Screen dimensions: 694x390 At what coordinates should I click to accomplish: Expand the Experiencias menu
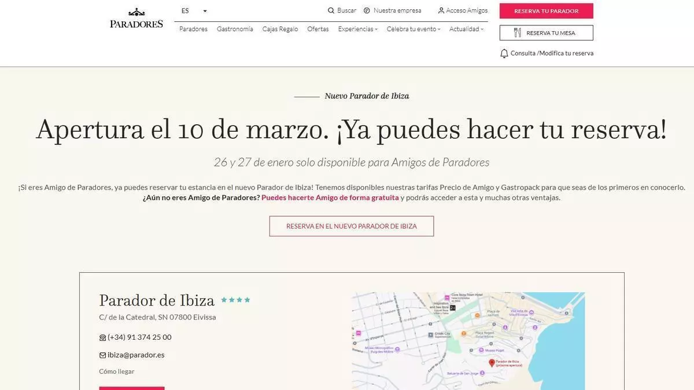click(357, 29)
